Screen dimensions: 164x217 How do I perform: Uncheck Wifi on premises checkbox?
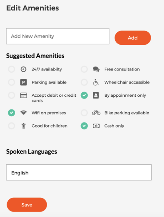12,113
